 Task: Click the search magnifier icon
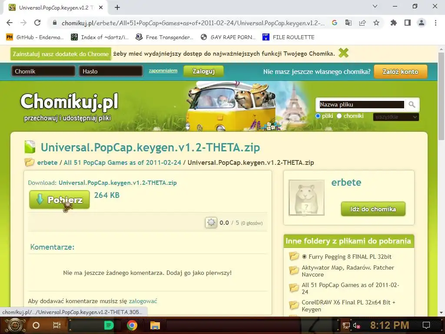[412, 104]
